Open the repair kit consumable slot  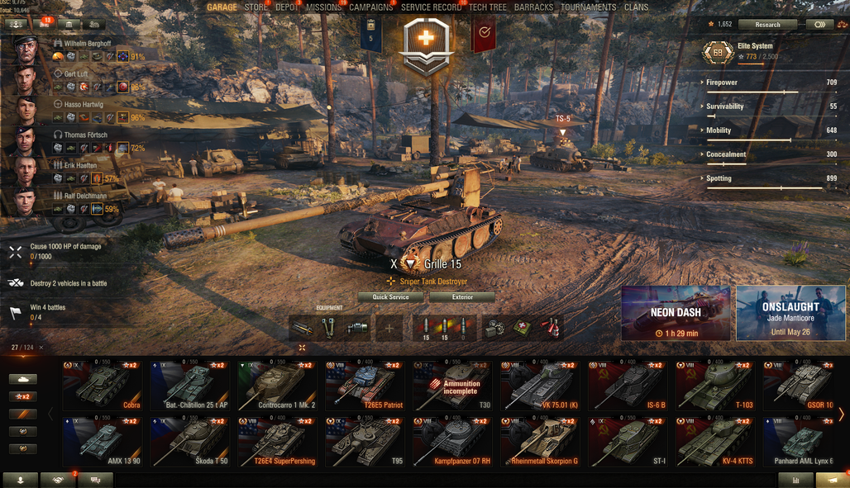tap(495, 328)
